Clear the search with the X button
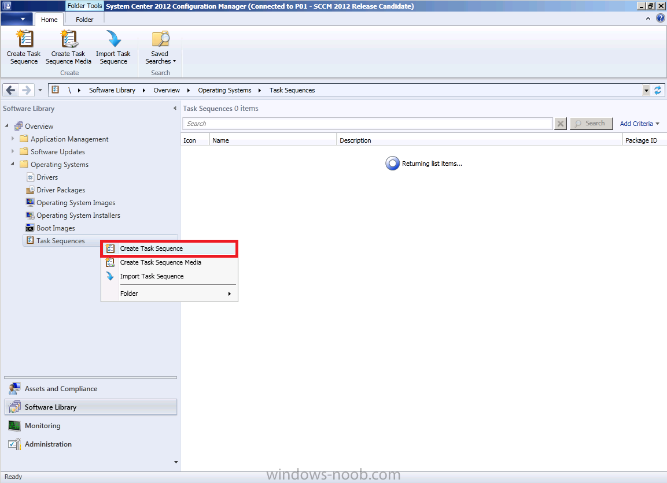The height and width of the screenshot is (483, 667). pos(561,124)
